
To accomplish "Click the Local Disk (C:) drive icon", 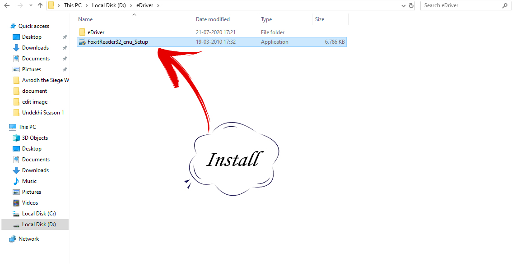I will coord(16,214).
